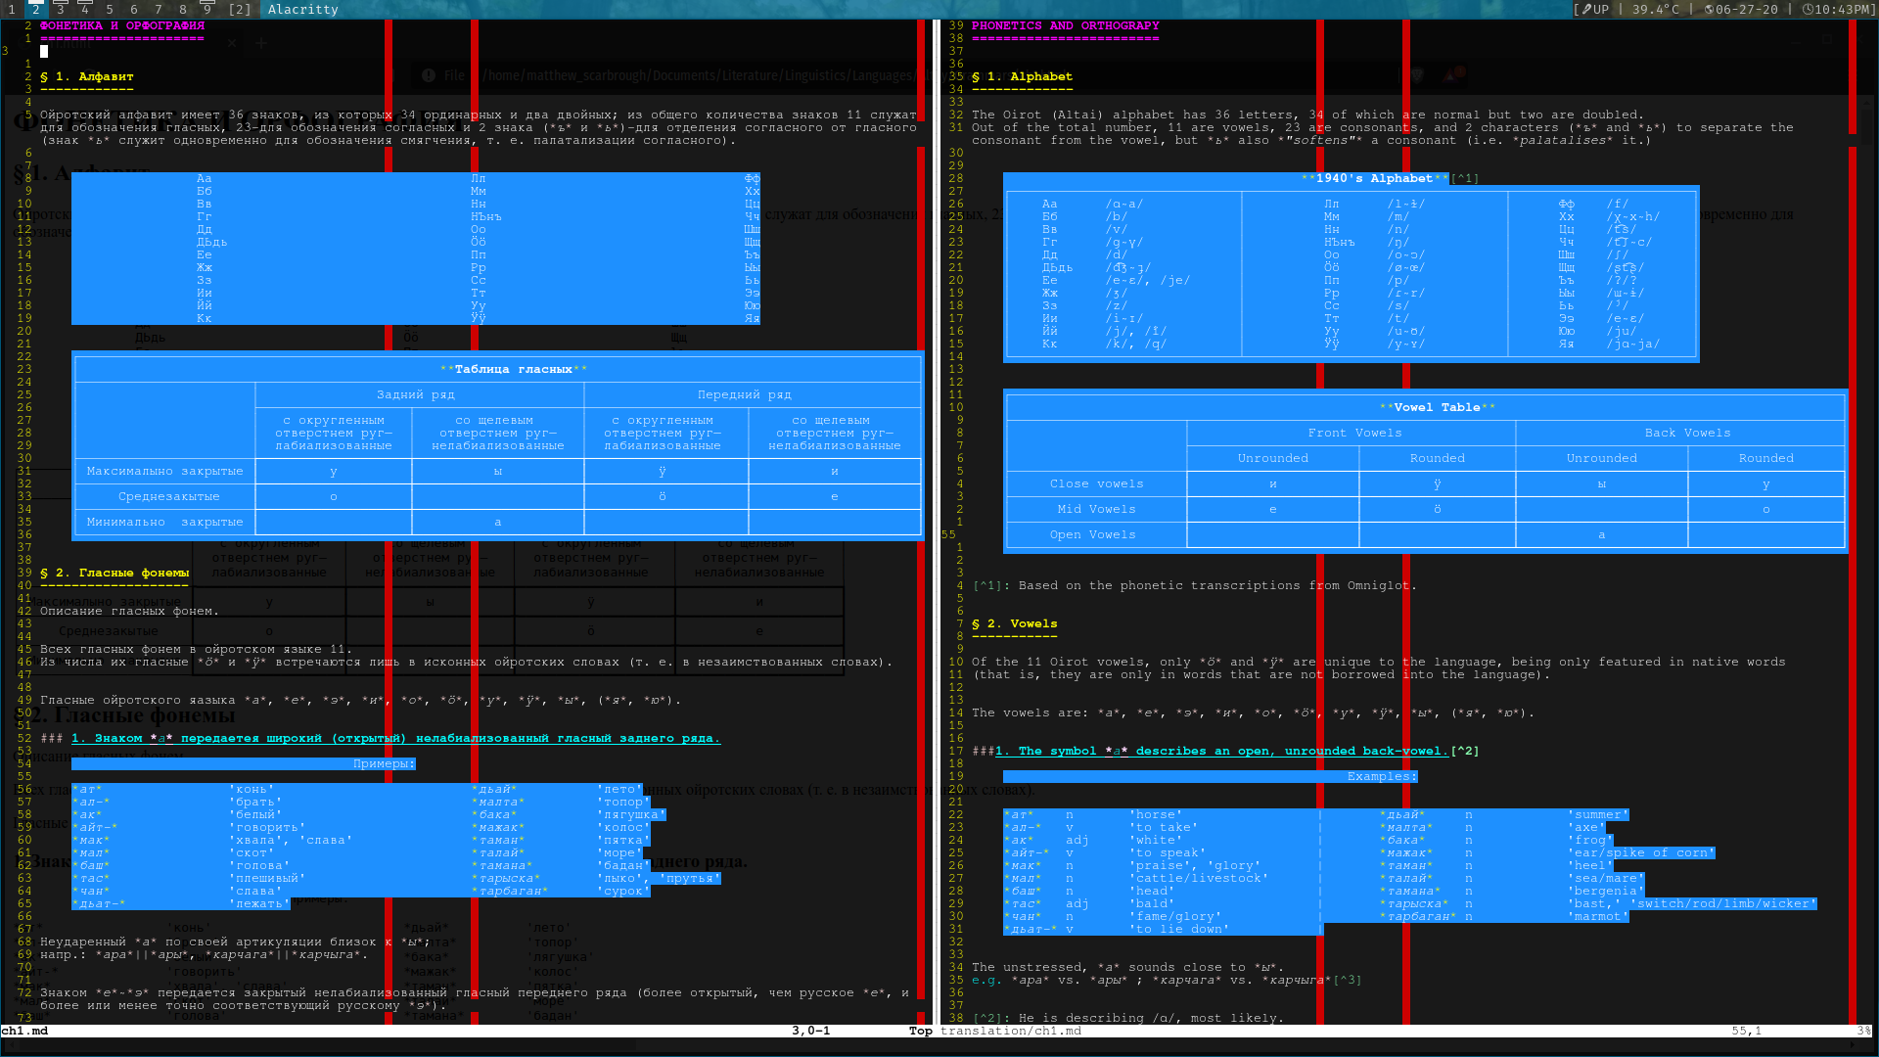1879x1057 pixels.
Task: Click the 'Back Vowels' column header
Action: click(x=1687, y=433)
